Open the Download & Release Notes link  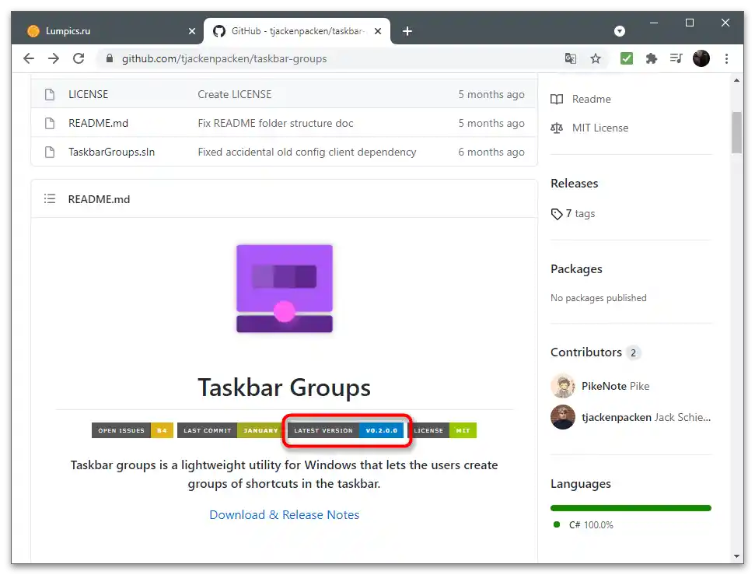[x=284, y=515]
